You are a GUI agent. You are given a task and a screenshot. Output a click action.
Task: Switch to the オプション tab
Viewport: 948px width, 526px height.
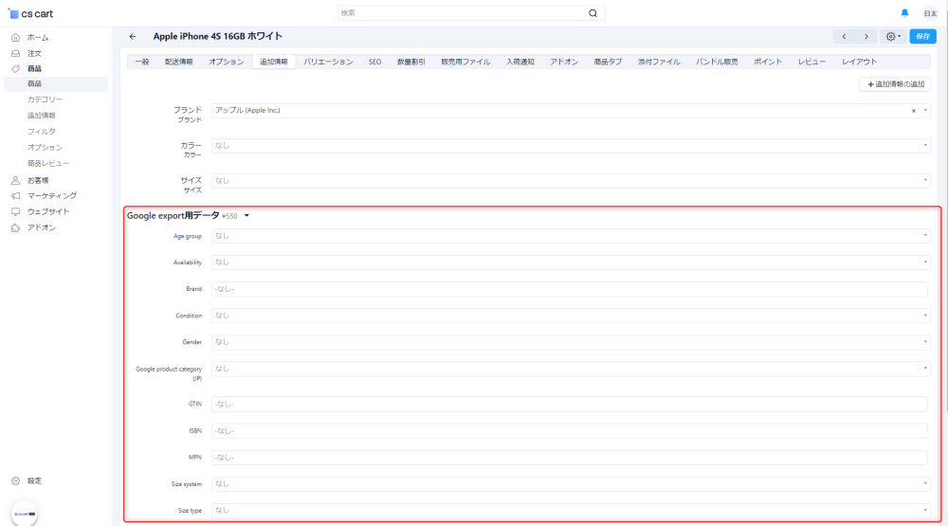tap(227, 62)
